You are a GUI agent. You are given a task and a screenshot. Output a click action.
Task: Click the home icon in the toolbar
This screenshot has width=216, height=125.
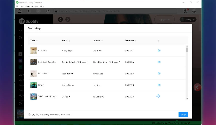point(20,11)
